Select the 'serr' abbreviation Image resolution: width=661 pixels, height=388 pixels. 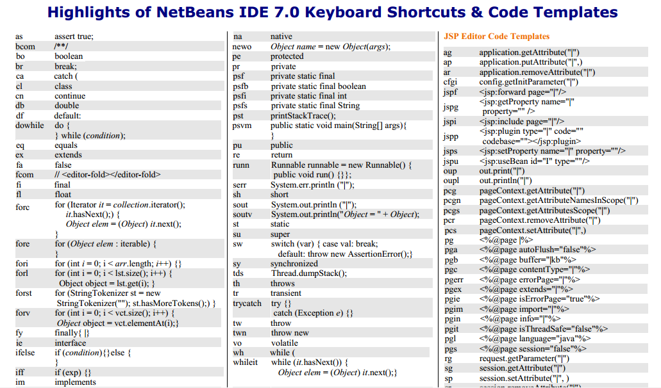coord(239,185)
